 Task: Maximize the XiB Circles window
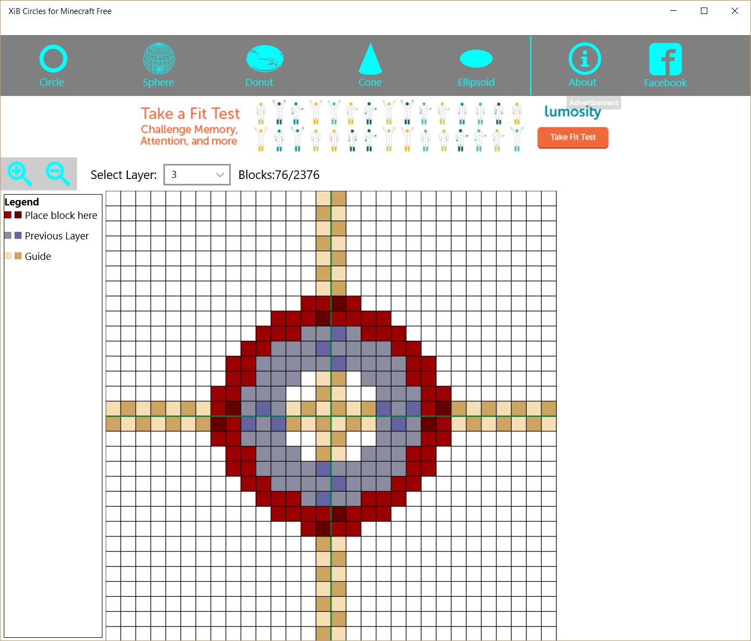click(x=704, y=11)
